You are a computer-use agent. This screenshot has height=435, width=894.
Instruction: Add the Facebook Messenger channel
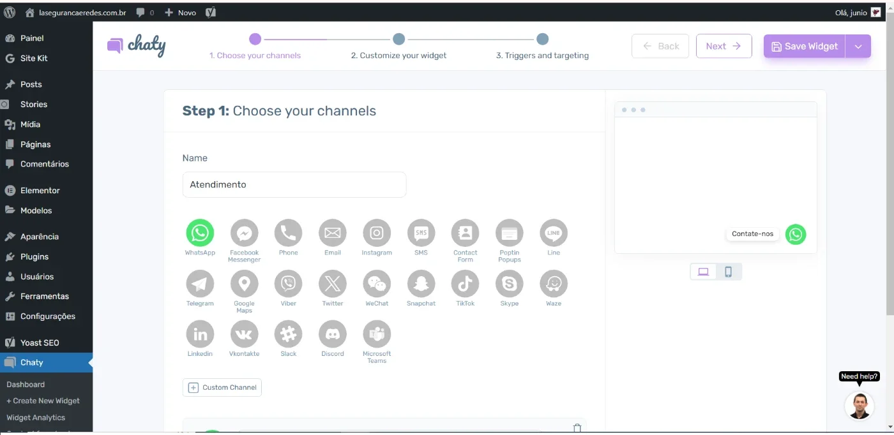coord(244,233)
